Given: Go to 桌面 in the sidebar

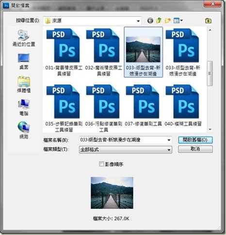Looking at the screenshot, I should (x=24, y=62).
